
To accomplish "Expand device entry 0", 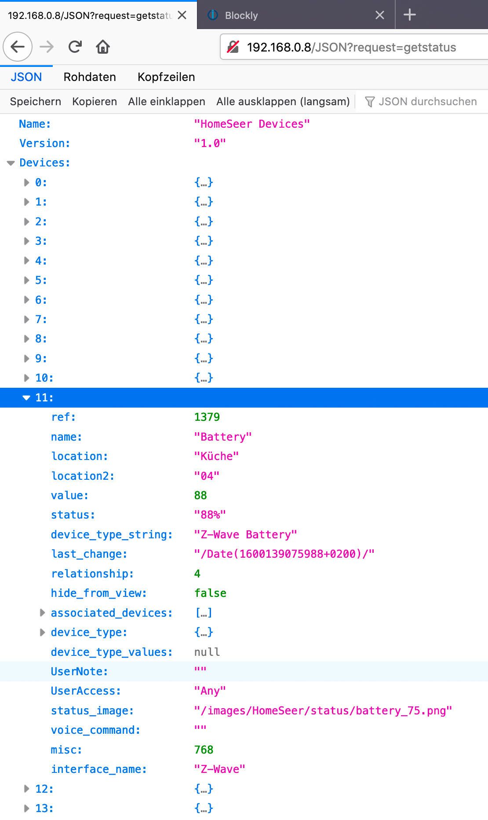I will [x=27, y=182].
